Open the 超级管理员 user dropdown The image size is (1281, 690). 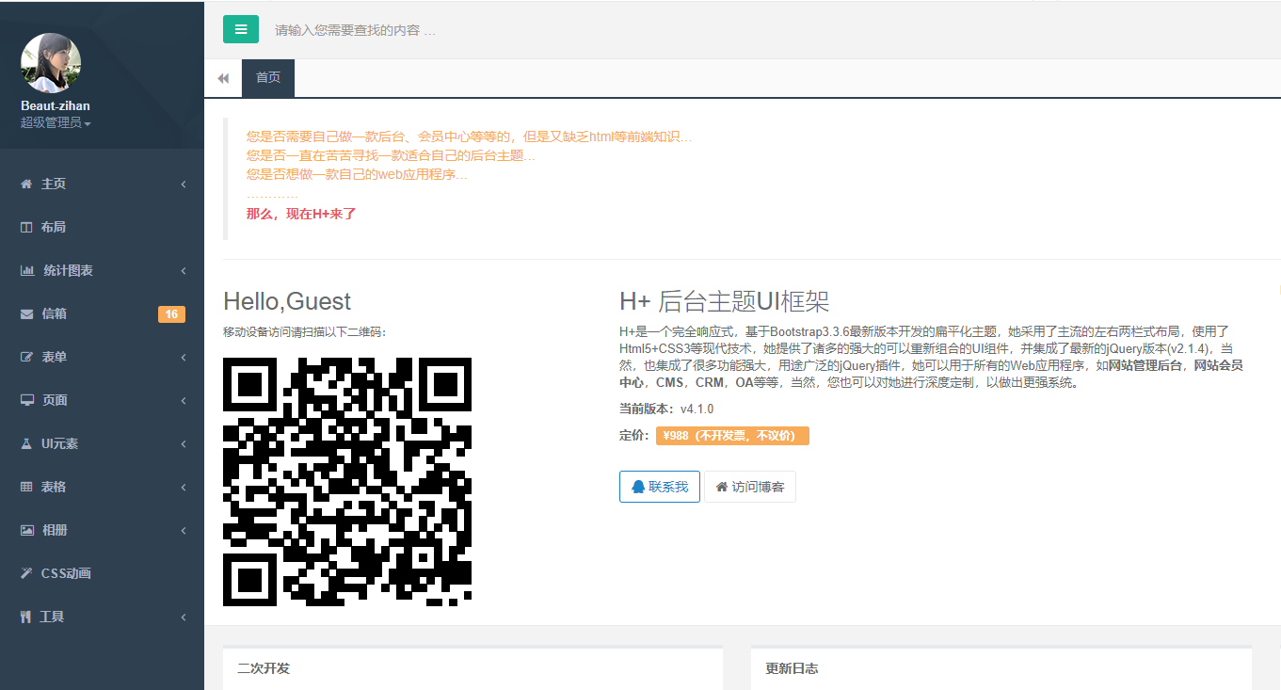point(56,123)
